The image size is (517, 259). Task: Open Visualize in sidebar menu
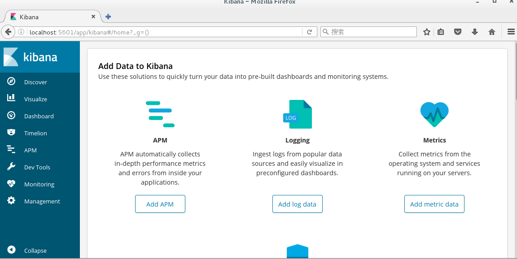point(35,99)
